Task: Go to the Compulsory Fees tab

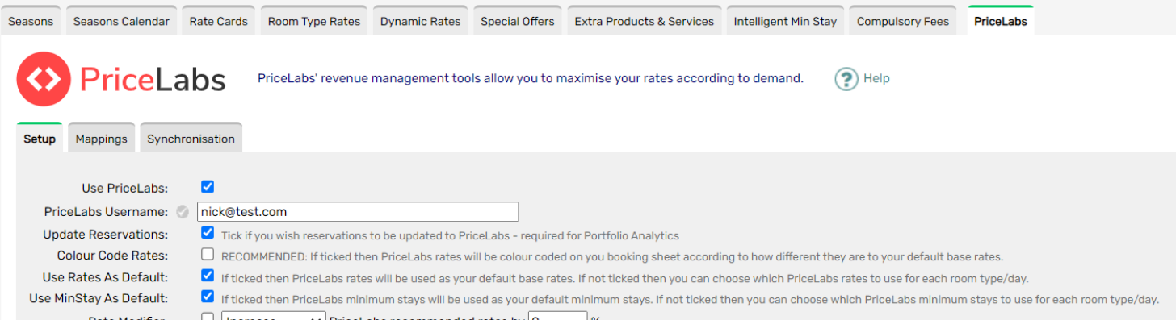Action: point(903,22)
